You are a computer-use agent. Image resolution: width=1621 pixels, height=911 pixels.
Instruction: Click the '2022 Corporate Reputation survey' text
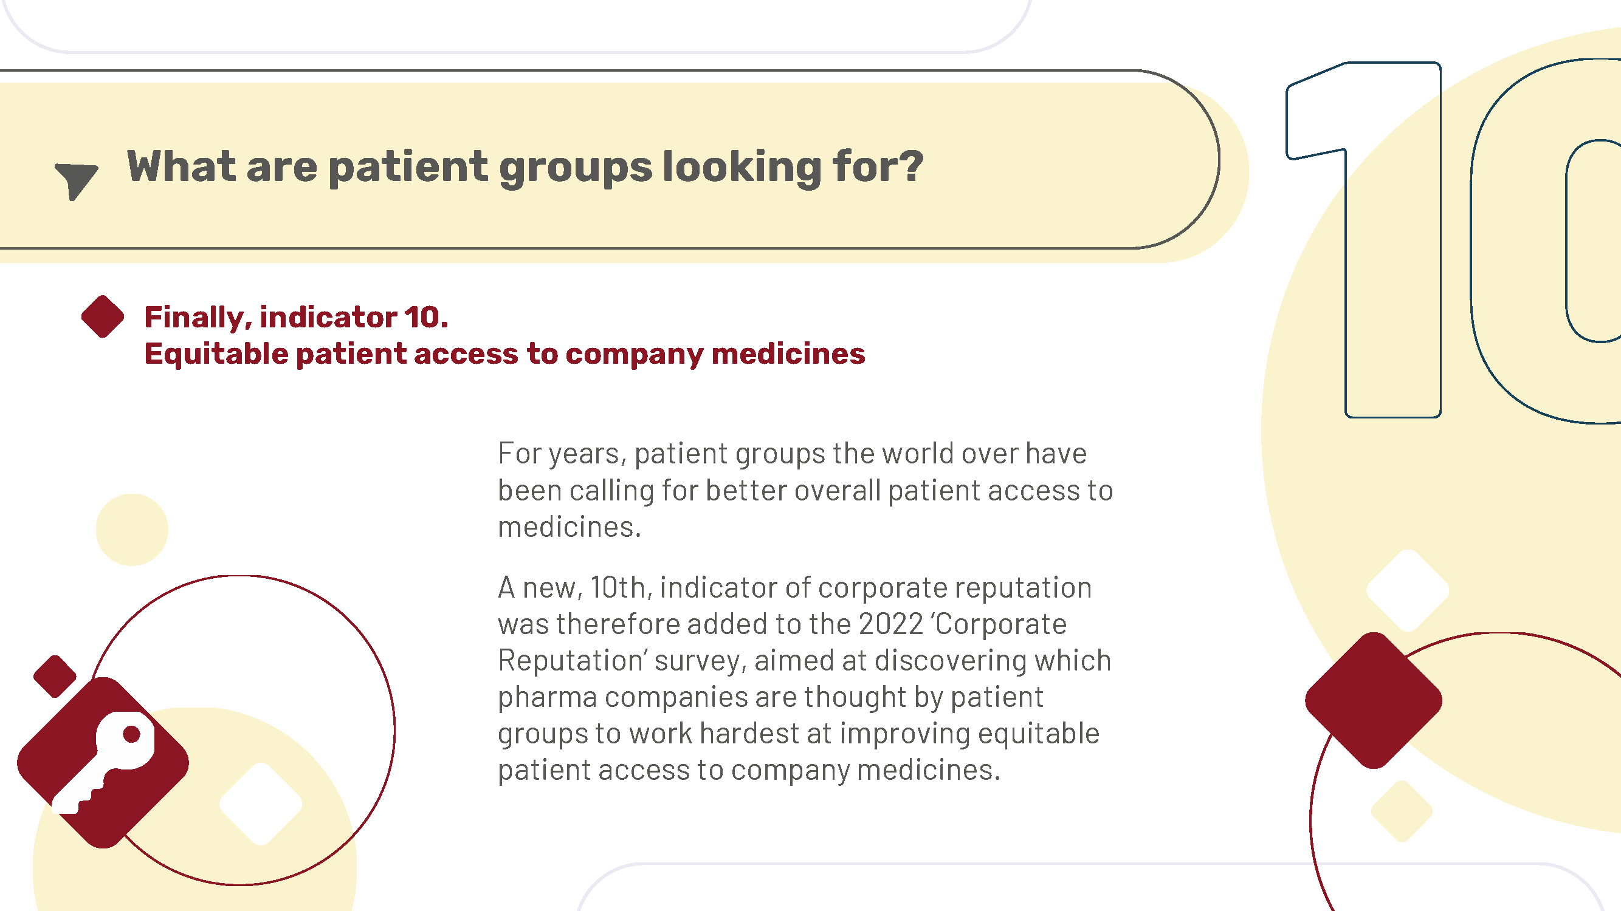(783, 642)
